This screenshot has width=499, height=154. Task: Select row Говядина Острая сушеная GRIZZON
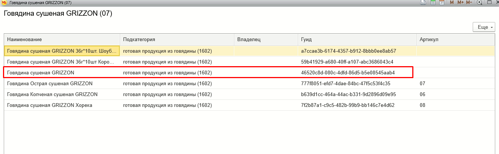249,83
